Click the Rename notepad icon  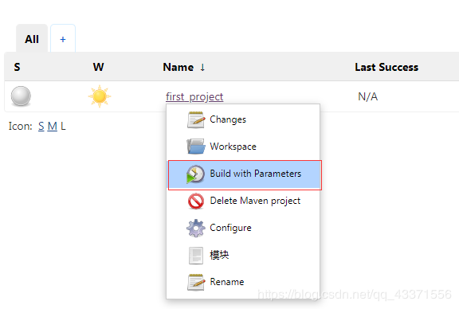click(196, 282)
